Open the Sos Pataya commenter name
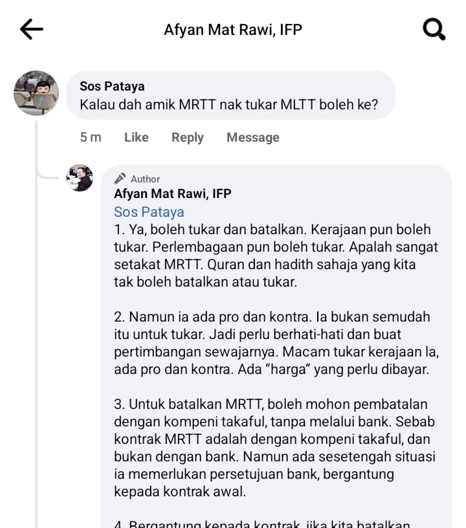 point(112,86)
